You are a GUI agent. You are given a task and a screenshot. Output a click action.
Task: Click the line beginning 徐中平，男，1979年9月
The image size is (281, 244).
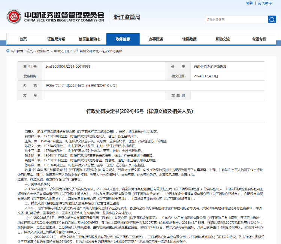[x=84, y=151]
